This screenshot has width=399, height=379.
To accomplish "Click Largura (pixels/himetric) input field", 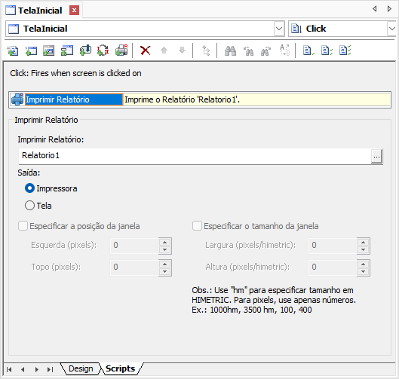I will pyautogui.click(x=333, y=246).
